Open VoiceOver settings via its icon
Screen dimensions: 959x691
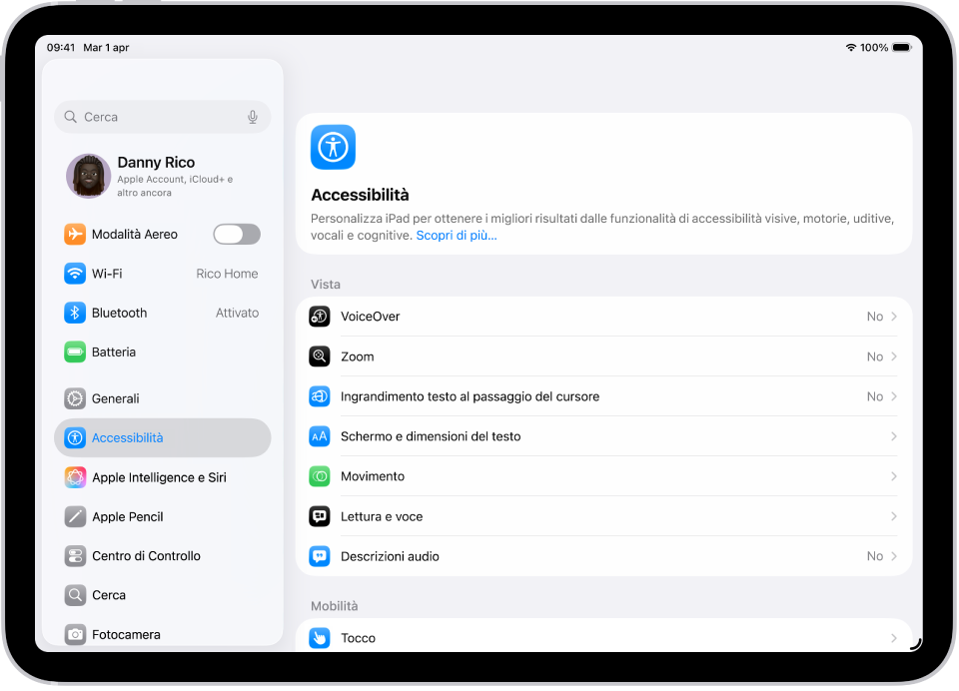[320, 316]
